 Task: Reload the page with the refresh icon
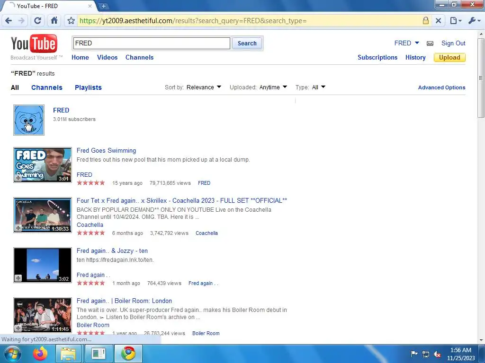[38, 21]
